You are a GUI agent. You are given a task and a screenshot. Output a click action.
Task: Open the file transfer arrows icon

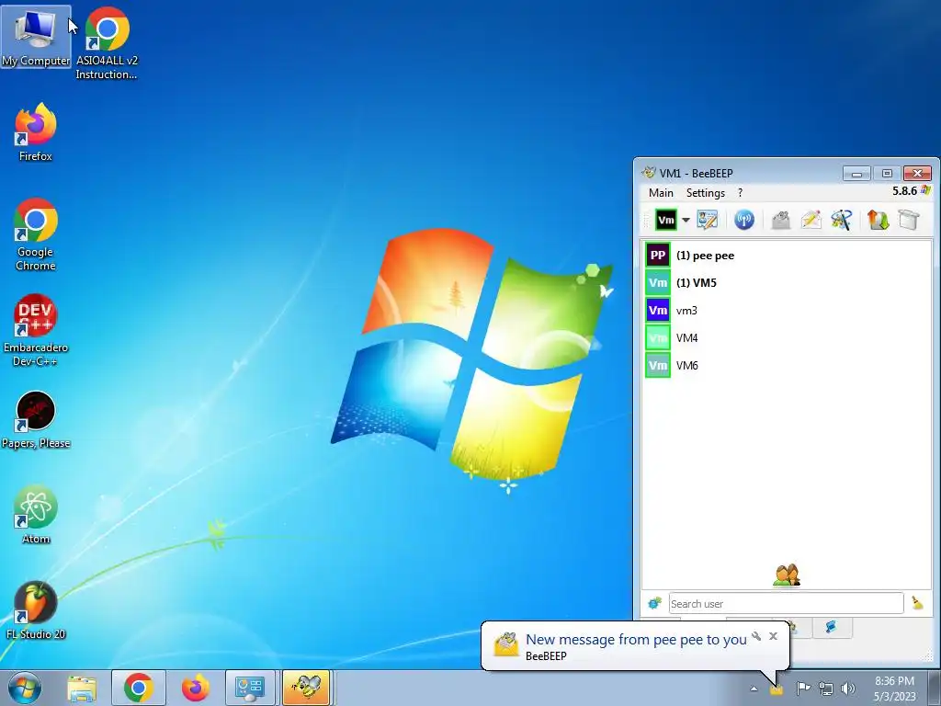point(878,220)
